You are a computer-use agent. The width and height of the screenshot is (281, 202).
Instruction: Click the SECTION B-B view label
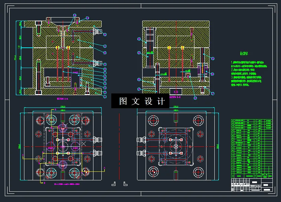(x=175, y=97)
